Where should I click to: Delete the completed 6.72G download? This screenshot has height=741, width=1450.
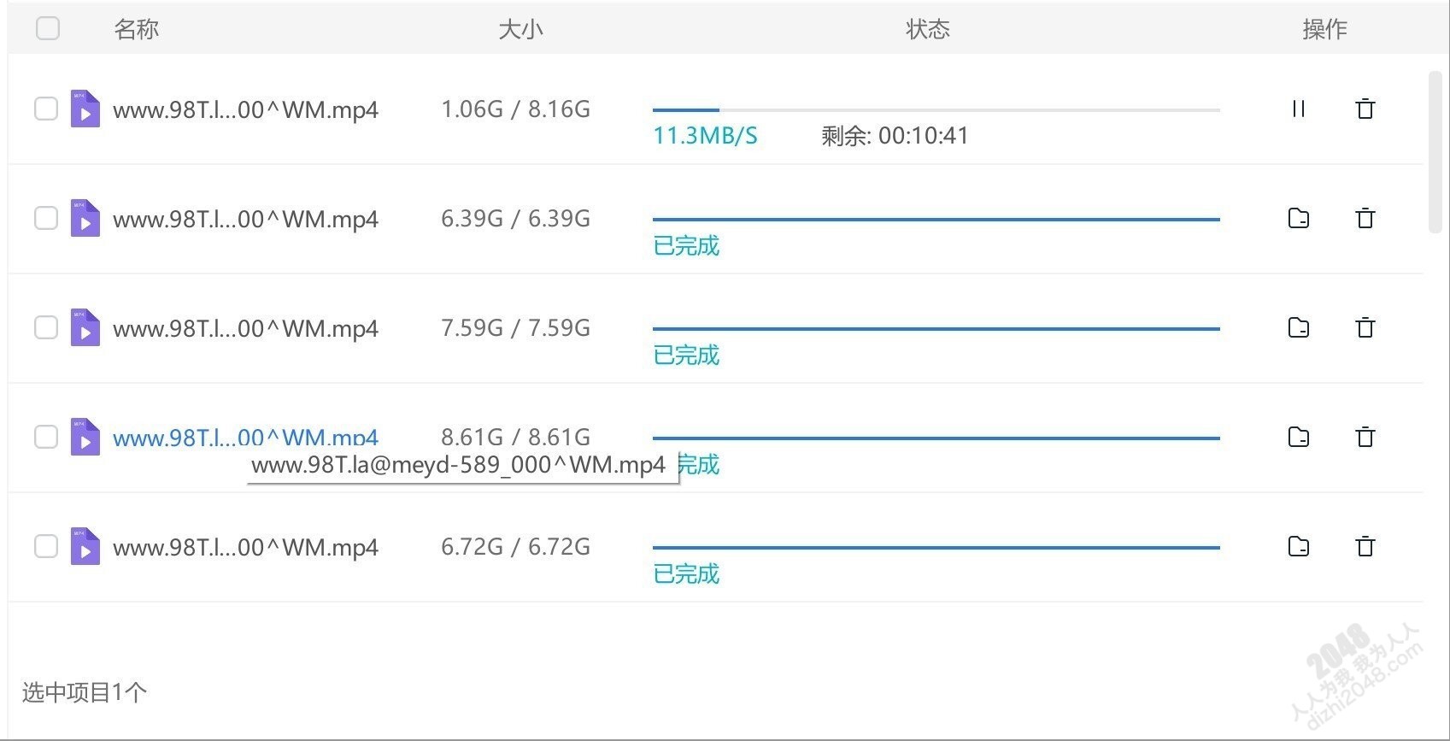pos(1365,546)
